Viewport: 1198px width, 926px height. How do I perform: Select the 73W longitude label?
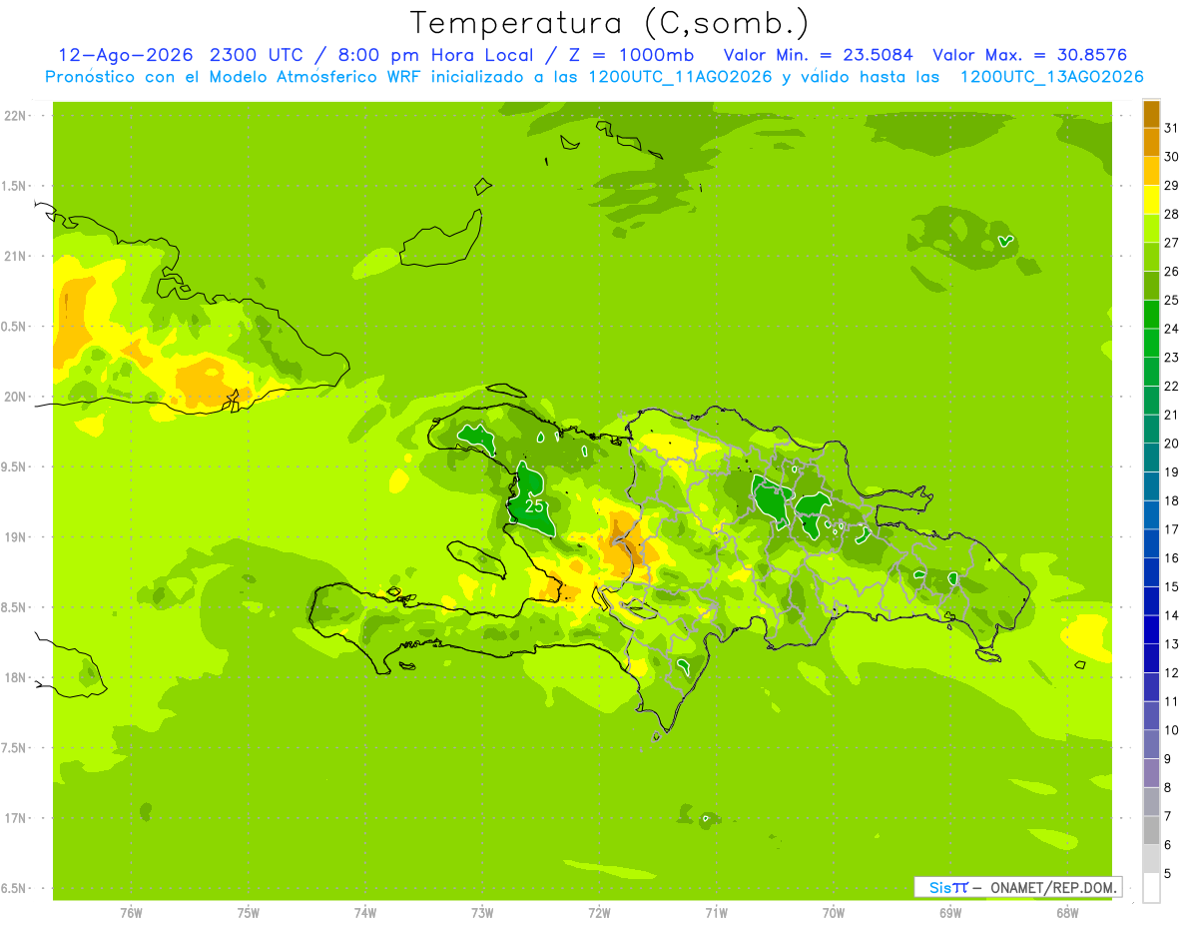pos(482,913)
